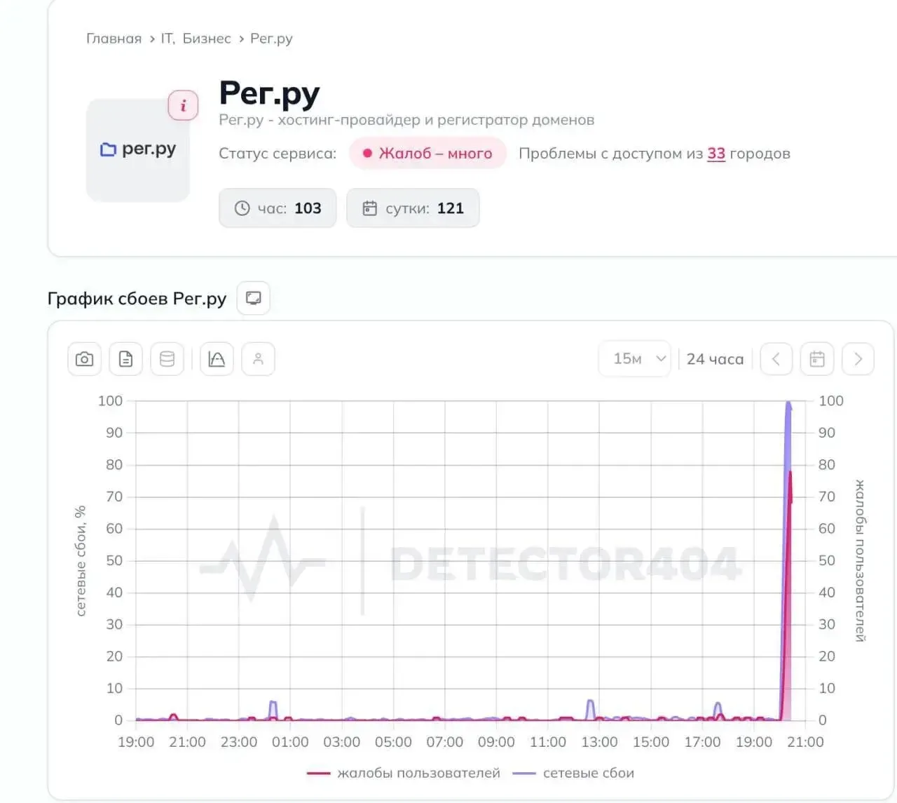Select the сутки: 121 complaints button
This screenshot has height=803, width=897.
click(x=413, y=208)
